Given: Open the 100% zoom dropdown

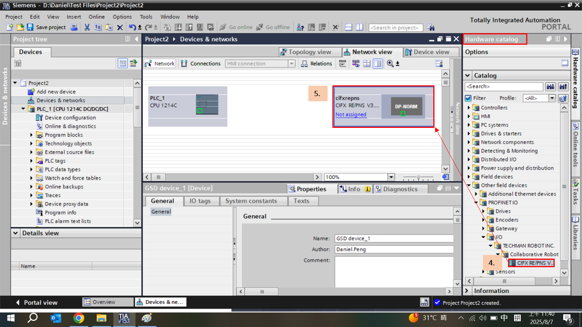Looking at the screenshot, I should [x=391, y=177].
